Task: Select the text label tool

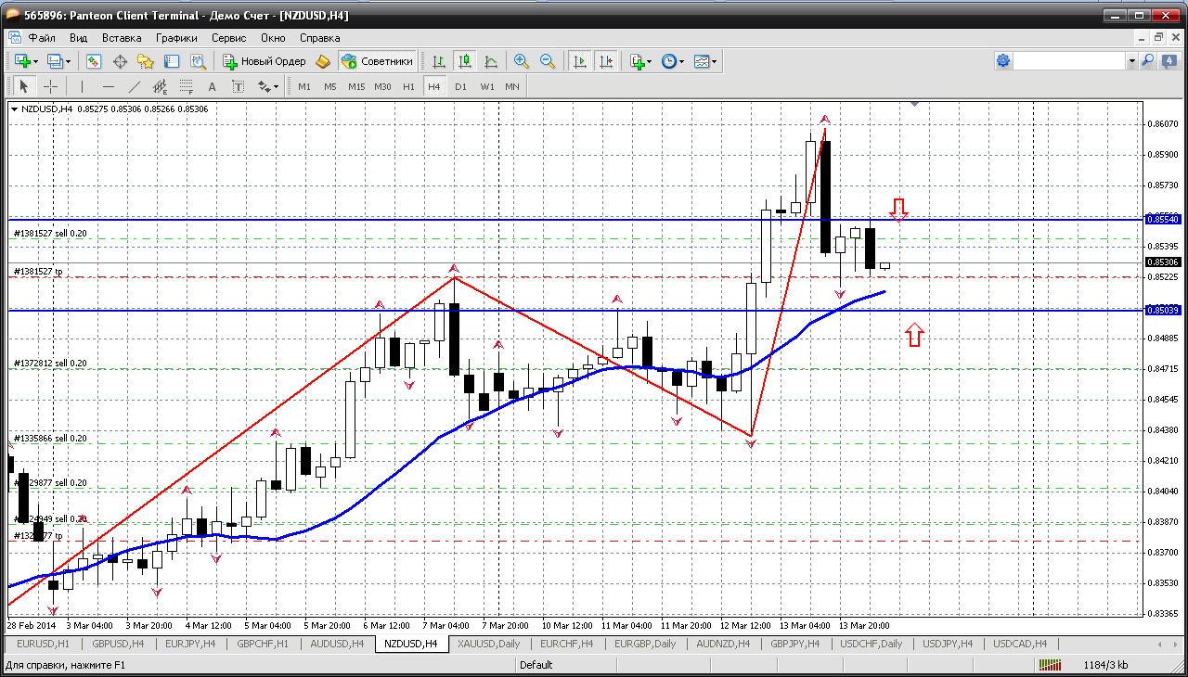Action: (238, 86)
